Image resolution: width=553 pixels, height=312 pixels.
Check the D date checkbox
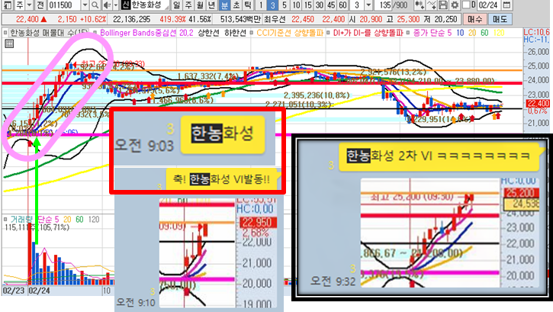(x=466, y=5)
